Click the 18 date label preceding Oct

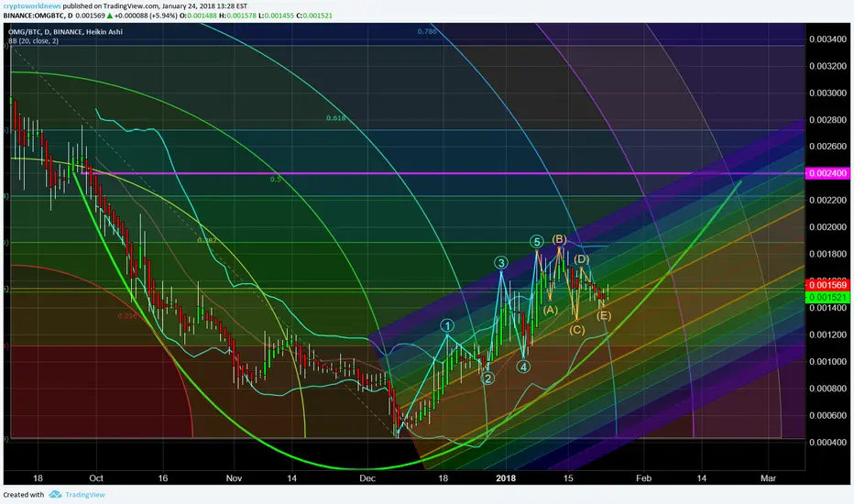[x=38, y=478]
